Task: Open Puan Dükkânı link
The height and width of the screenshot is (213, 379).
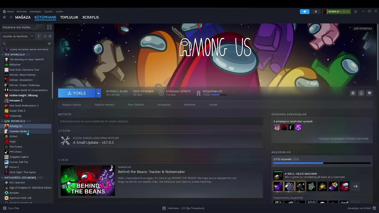Action: pyautogui.click(x=136, y=105)
